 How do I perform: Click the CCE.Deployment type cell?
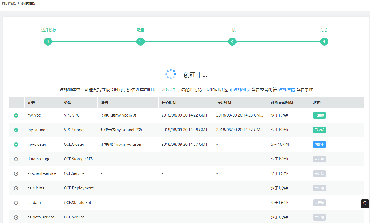[x=79, y=188]
